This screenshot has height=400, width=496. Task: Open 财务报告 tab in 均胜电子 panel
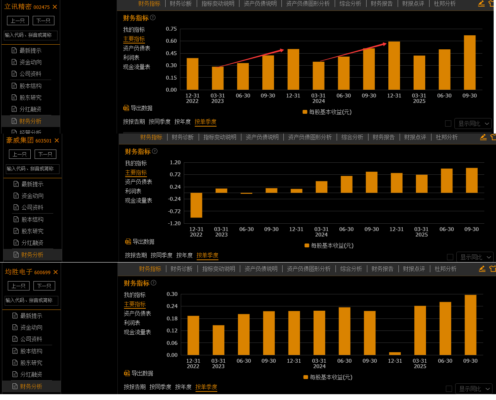[382, 269]
